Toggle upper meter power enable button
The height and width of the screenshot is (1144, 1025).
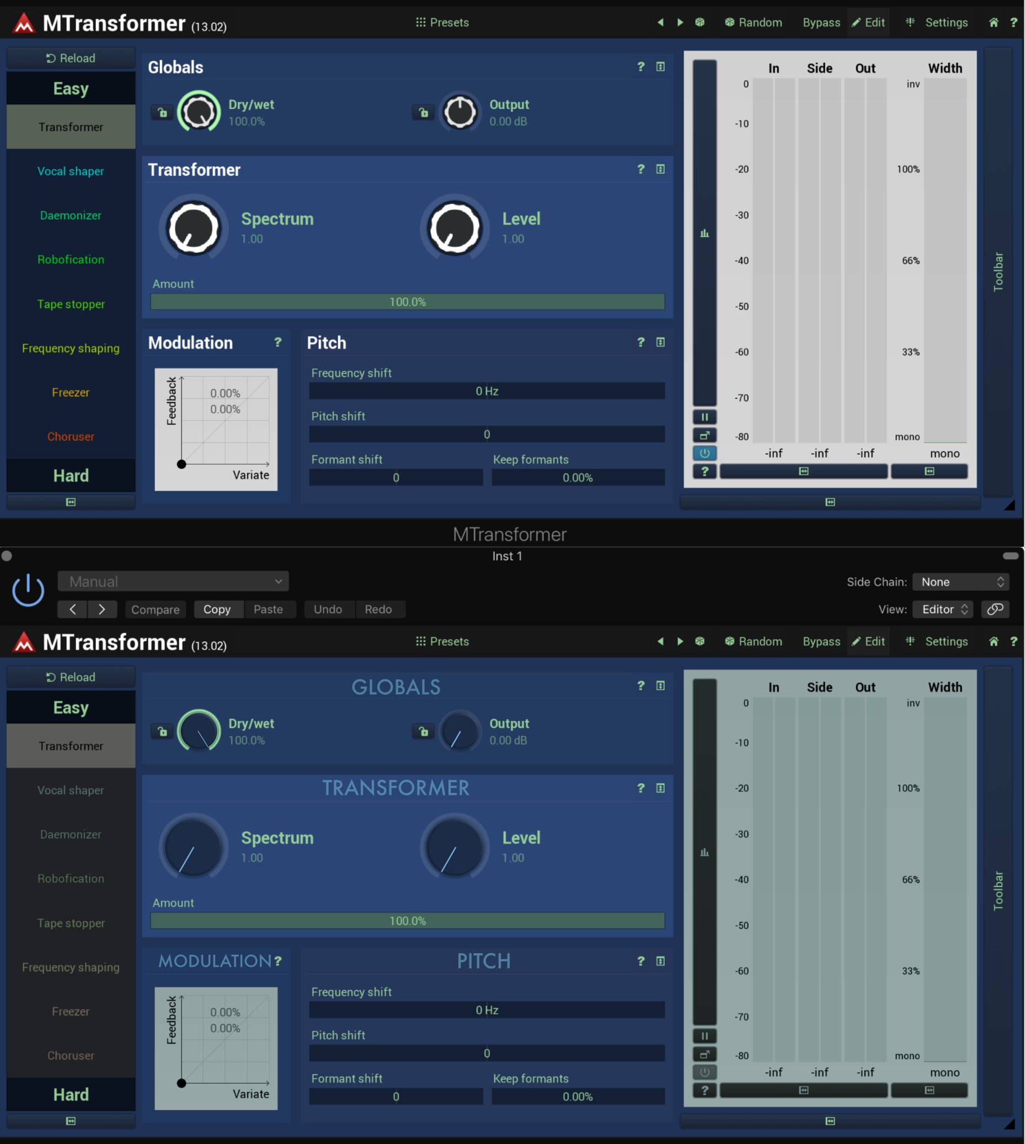point(704,453)
